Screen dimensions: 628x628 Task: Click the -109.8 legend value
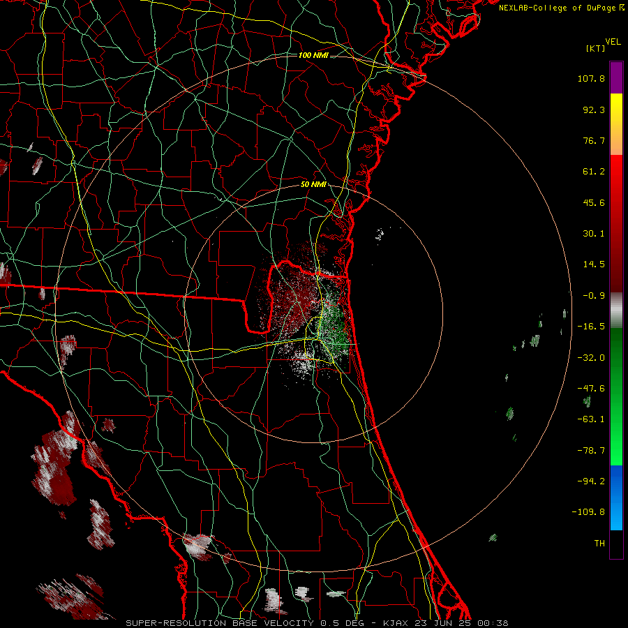[588, 512]
